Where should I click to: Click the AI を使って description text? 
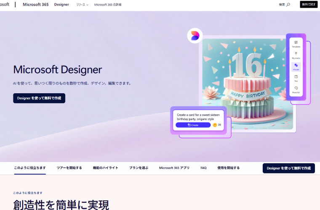point(72,83)
